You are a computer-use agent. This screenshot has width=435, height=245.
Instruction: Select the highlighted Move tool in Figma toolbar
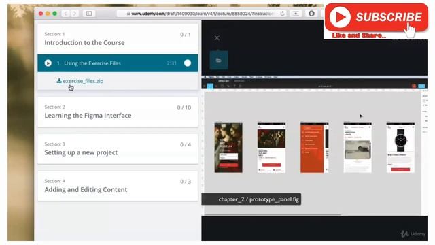point(210,86)
